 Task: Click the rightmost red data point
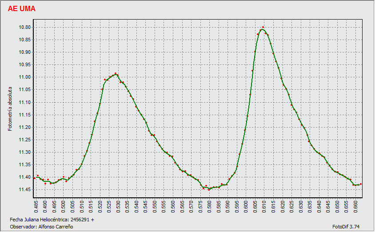(x=361, y=184)
